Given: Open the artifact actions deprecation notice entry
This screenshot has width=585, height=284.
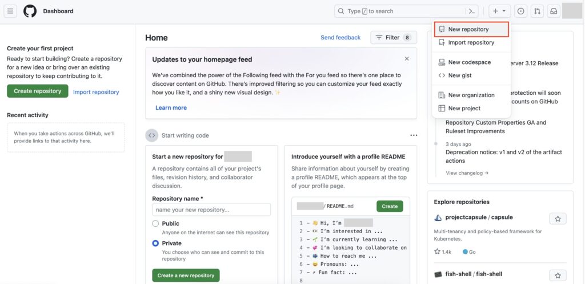Looking at the screenshot, I should pos(504,157).
